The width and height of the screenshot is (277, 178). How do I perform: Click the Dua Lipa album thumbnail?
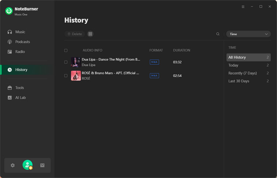tap(76, 62)
